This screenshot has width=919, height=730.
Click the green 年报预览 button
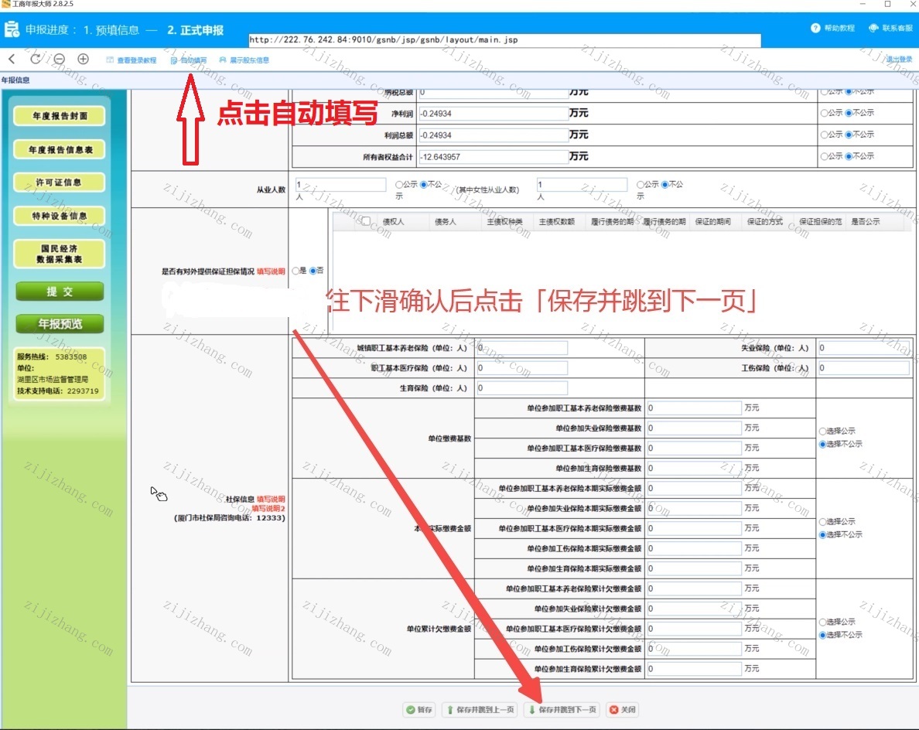point(60,324)
